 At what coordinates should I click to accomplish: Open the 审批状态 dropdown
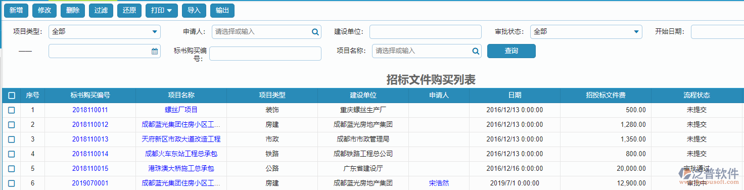tap(586, 31)
